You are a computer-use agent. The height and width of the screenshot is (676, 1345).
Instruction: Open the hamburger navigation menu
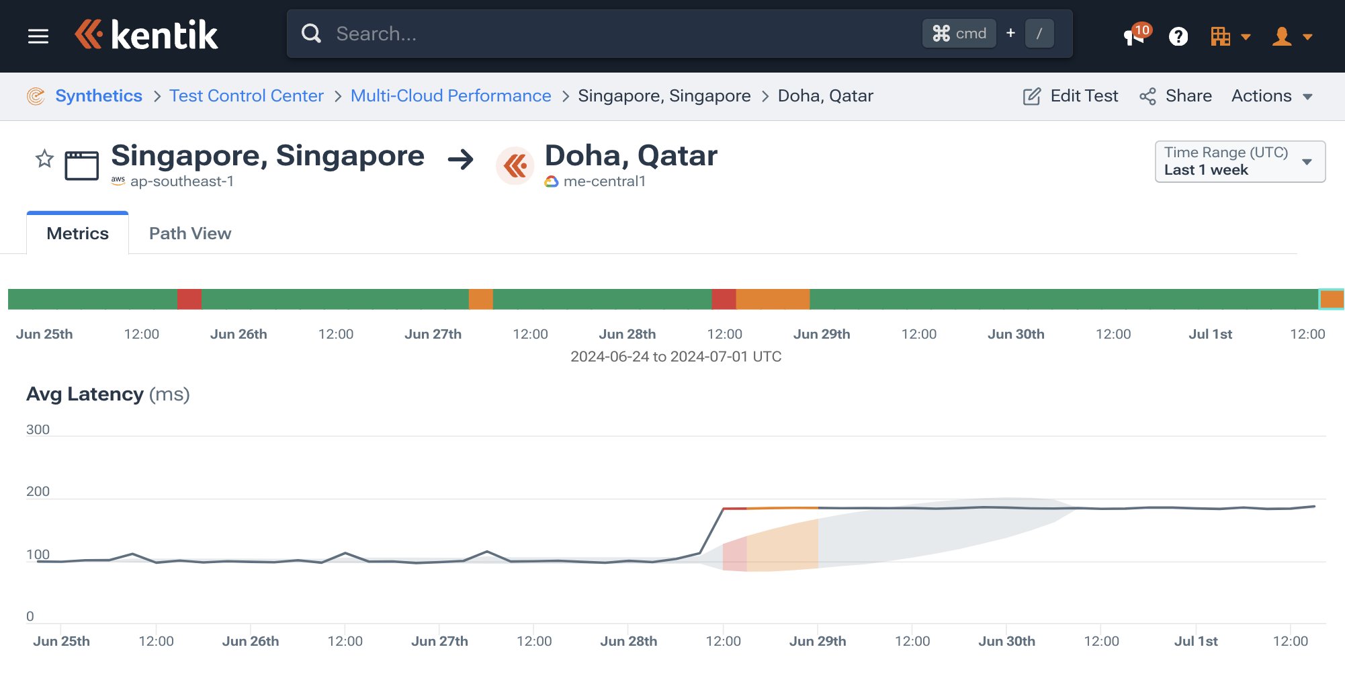coord(38,36)
